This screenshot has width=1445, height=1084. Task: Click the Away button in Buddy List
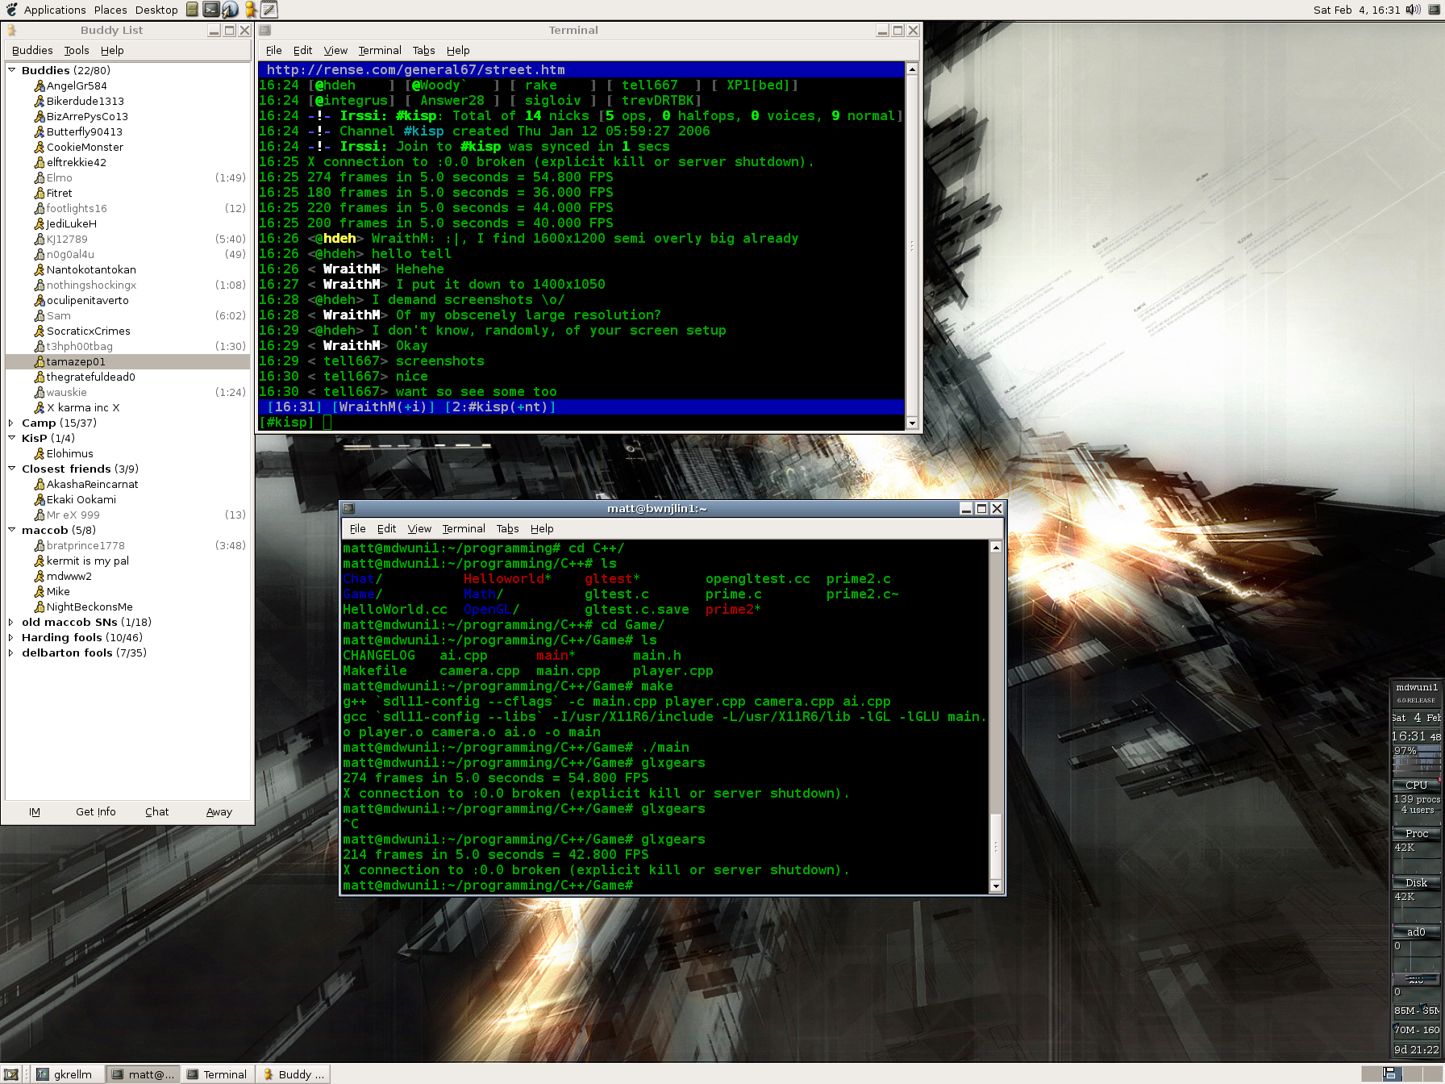coord(219,811)
